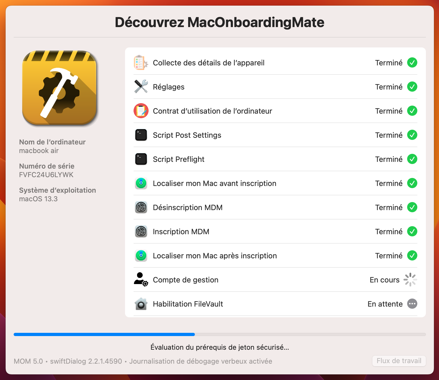Viewport: 439px width, 380px height.
Task: Click the terminal icon for Script Post Settings
Action: click(141, 135)
